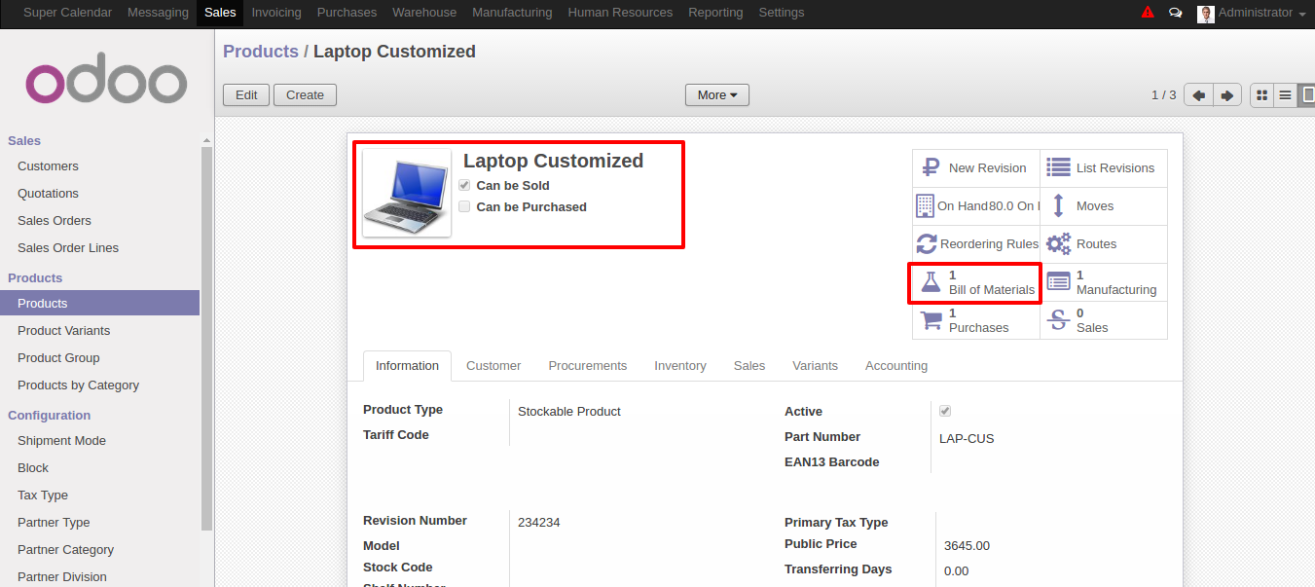Toggle Can be Sold checkbox
Screen dimensions: 1315x587
point(464,185)
